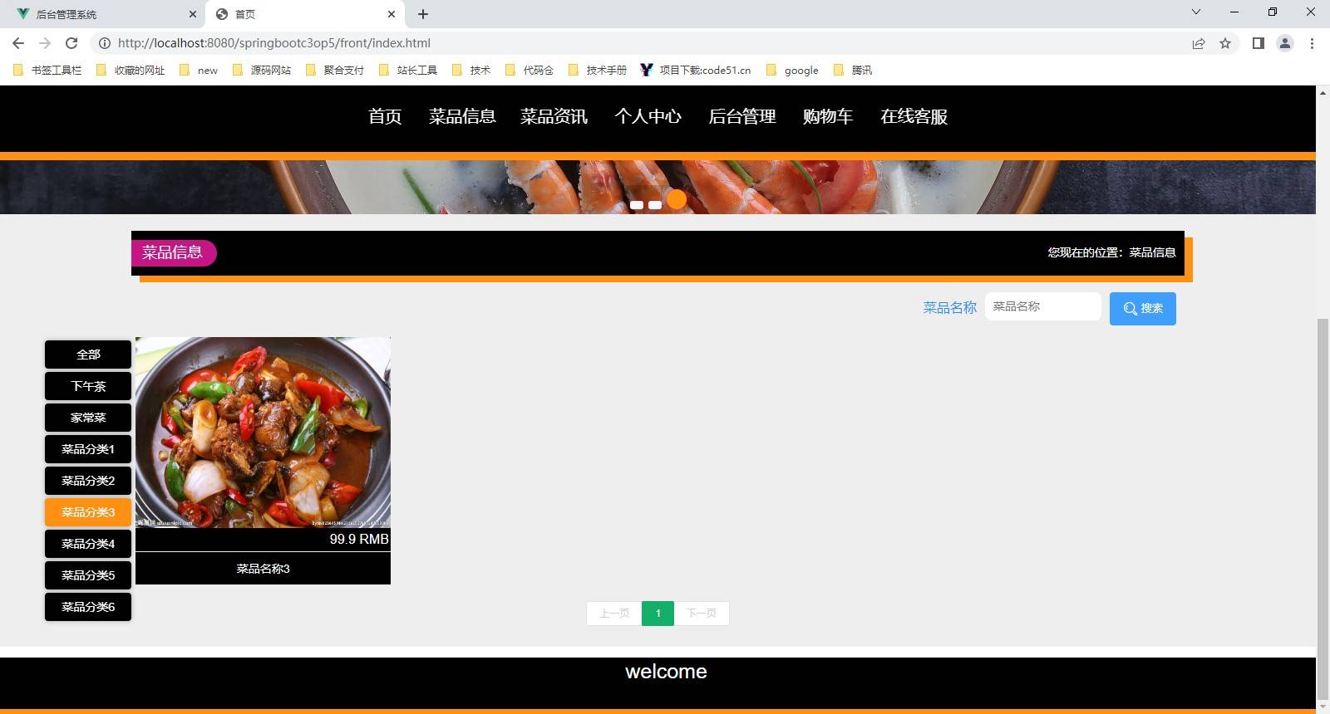This screenshot has width=1330, height=714.
Task: Switch to the 后台管理系统 tab
Action: point(105,14)
